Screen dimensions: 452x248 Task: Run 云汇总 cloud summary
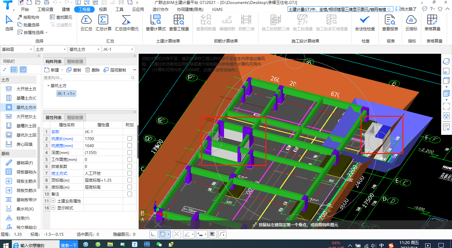86,23
